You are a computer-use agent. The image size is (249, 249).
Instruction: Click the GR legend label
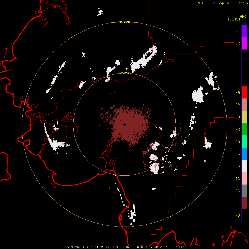[237, 105]
